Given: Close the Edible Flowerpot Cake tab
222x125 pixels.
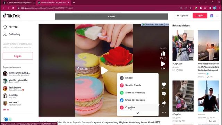Looking at the screenshot, I should (x=69, y=2).
